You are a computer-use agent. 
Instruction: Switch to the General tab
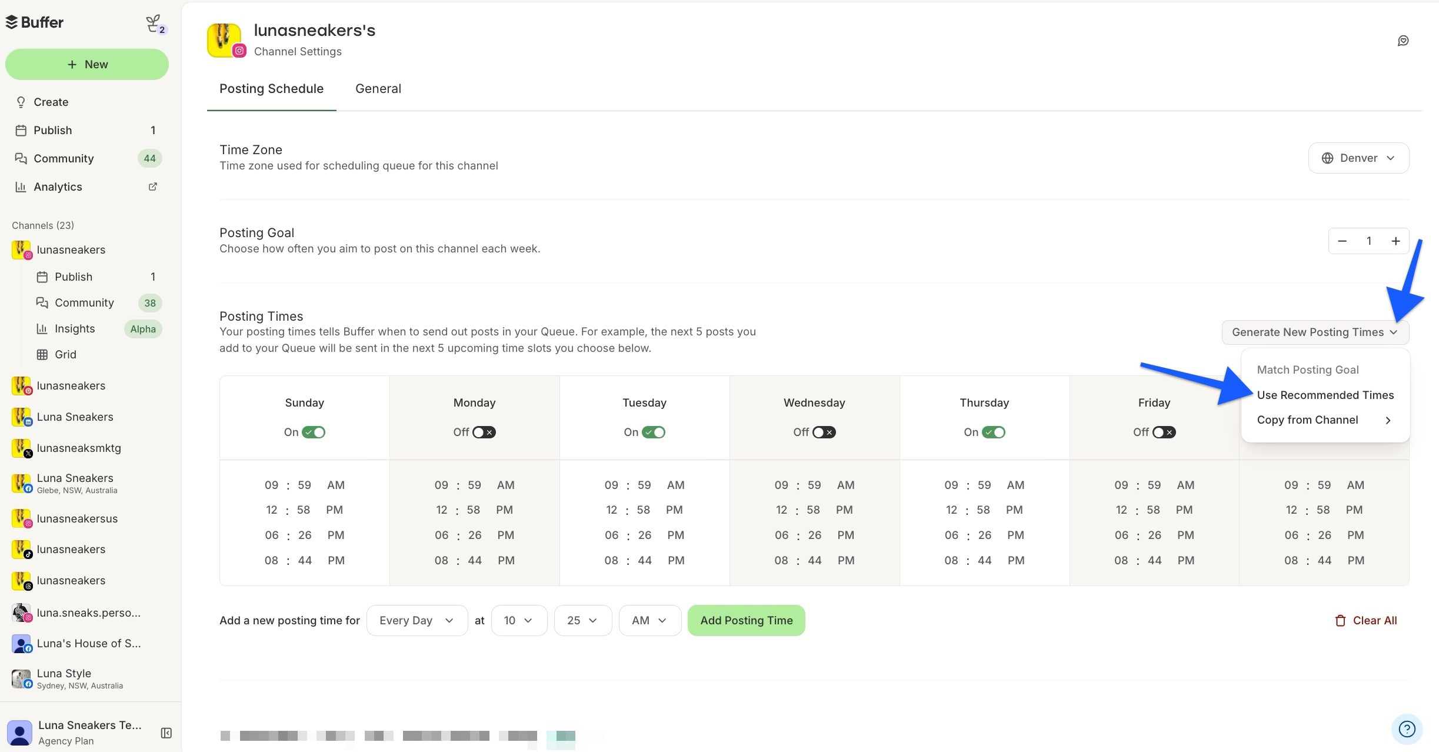378,89
